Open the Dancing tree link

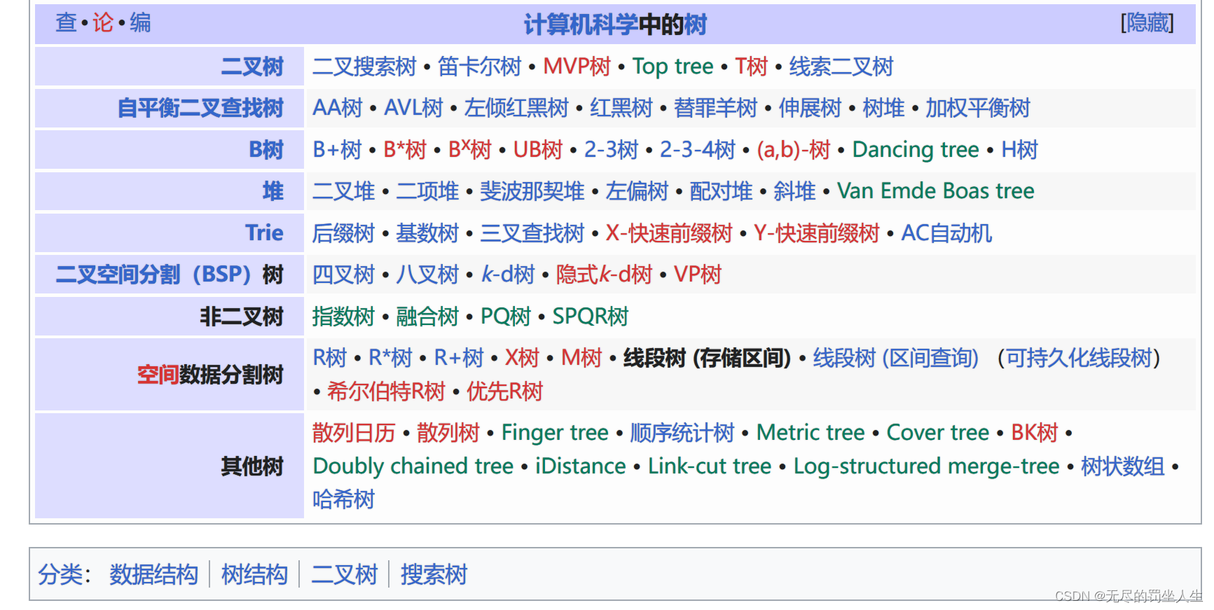point(916,149)
